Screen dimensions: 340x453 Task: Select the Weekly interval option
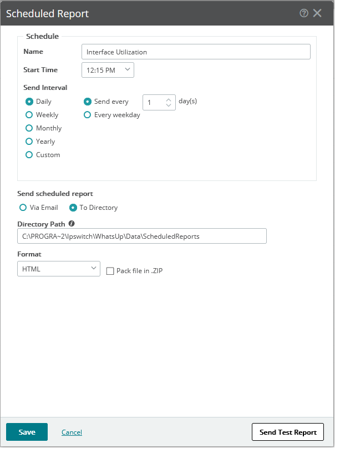point(29,115)
